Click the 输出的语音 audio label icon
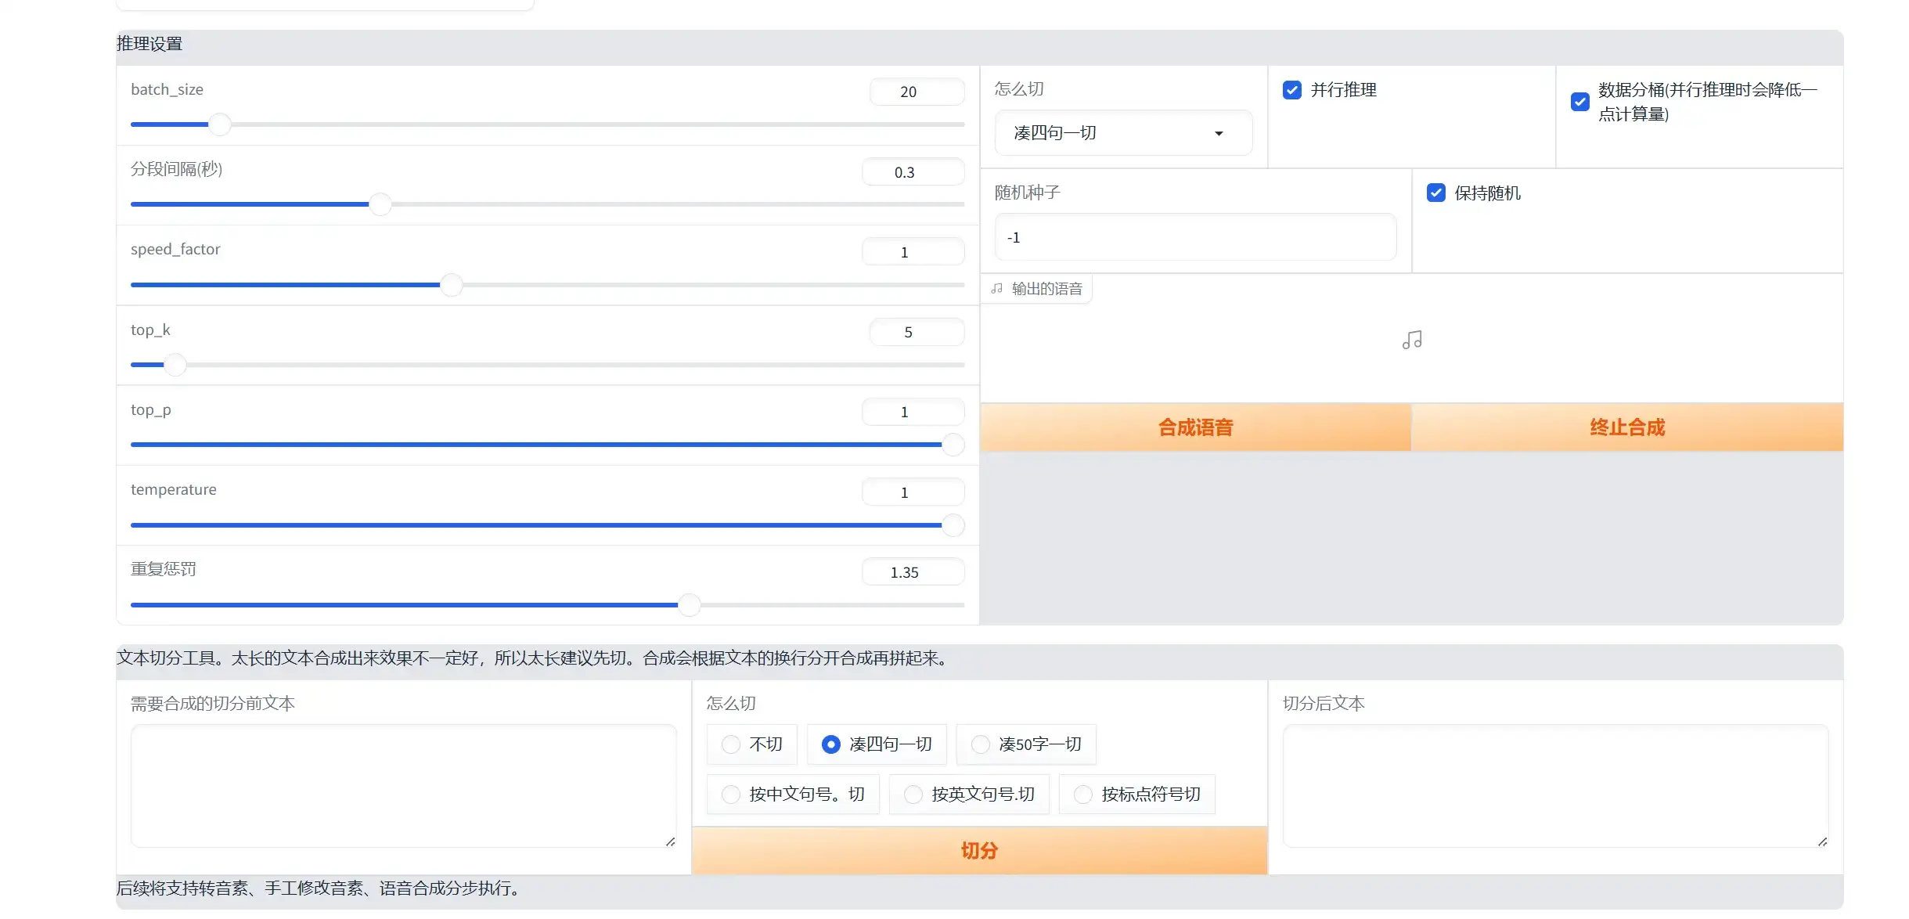 coord(996,288)
